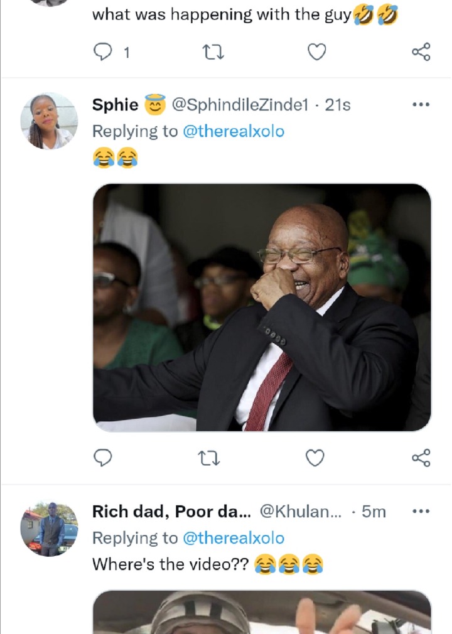Open Sphie's profile picture
The height and width of the screenshot is (634, 452).
click(x=49, y=121)
